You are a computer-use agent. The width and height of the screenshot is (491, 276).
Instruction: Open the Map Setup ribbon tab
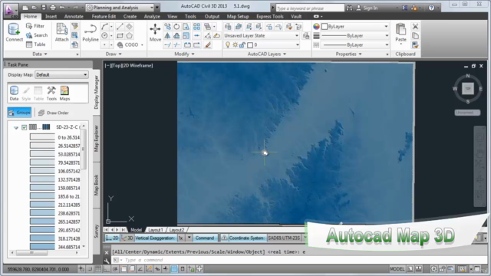pos(238,17)
